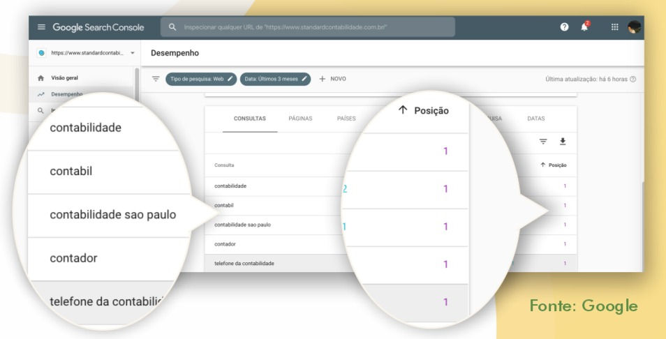Download table data with export icon
The width and height of the screenshot is (666, 339).
pyautogui.click(x=563, y=142)
